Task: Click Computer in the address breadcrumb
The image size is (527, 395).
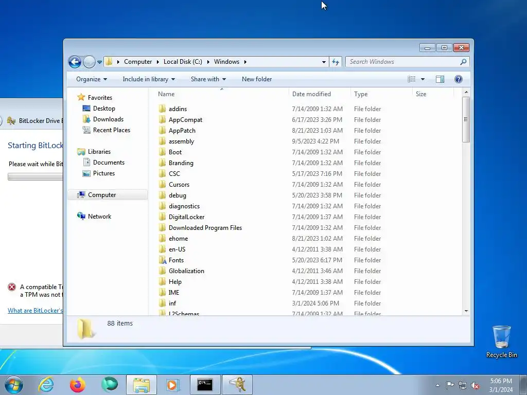Action: (138, 62)
